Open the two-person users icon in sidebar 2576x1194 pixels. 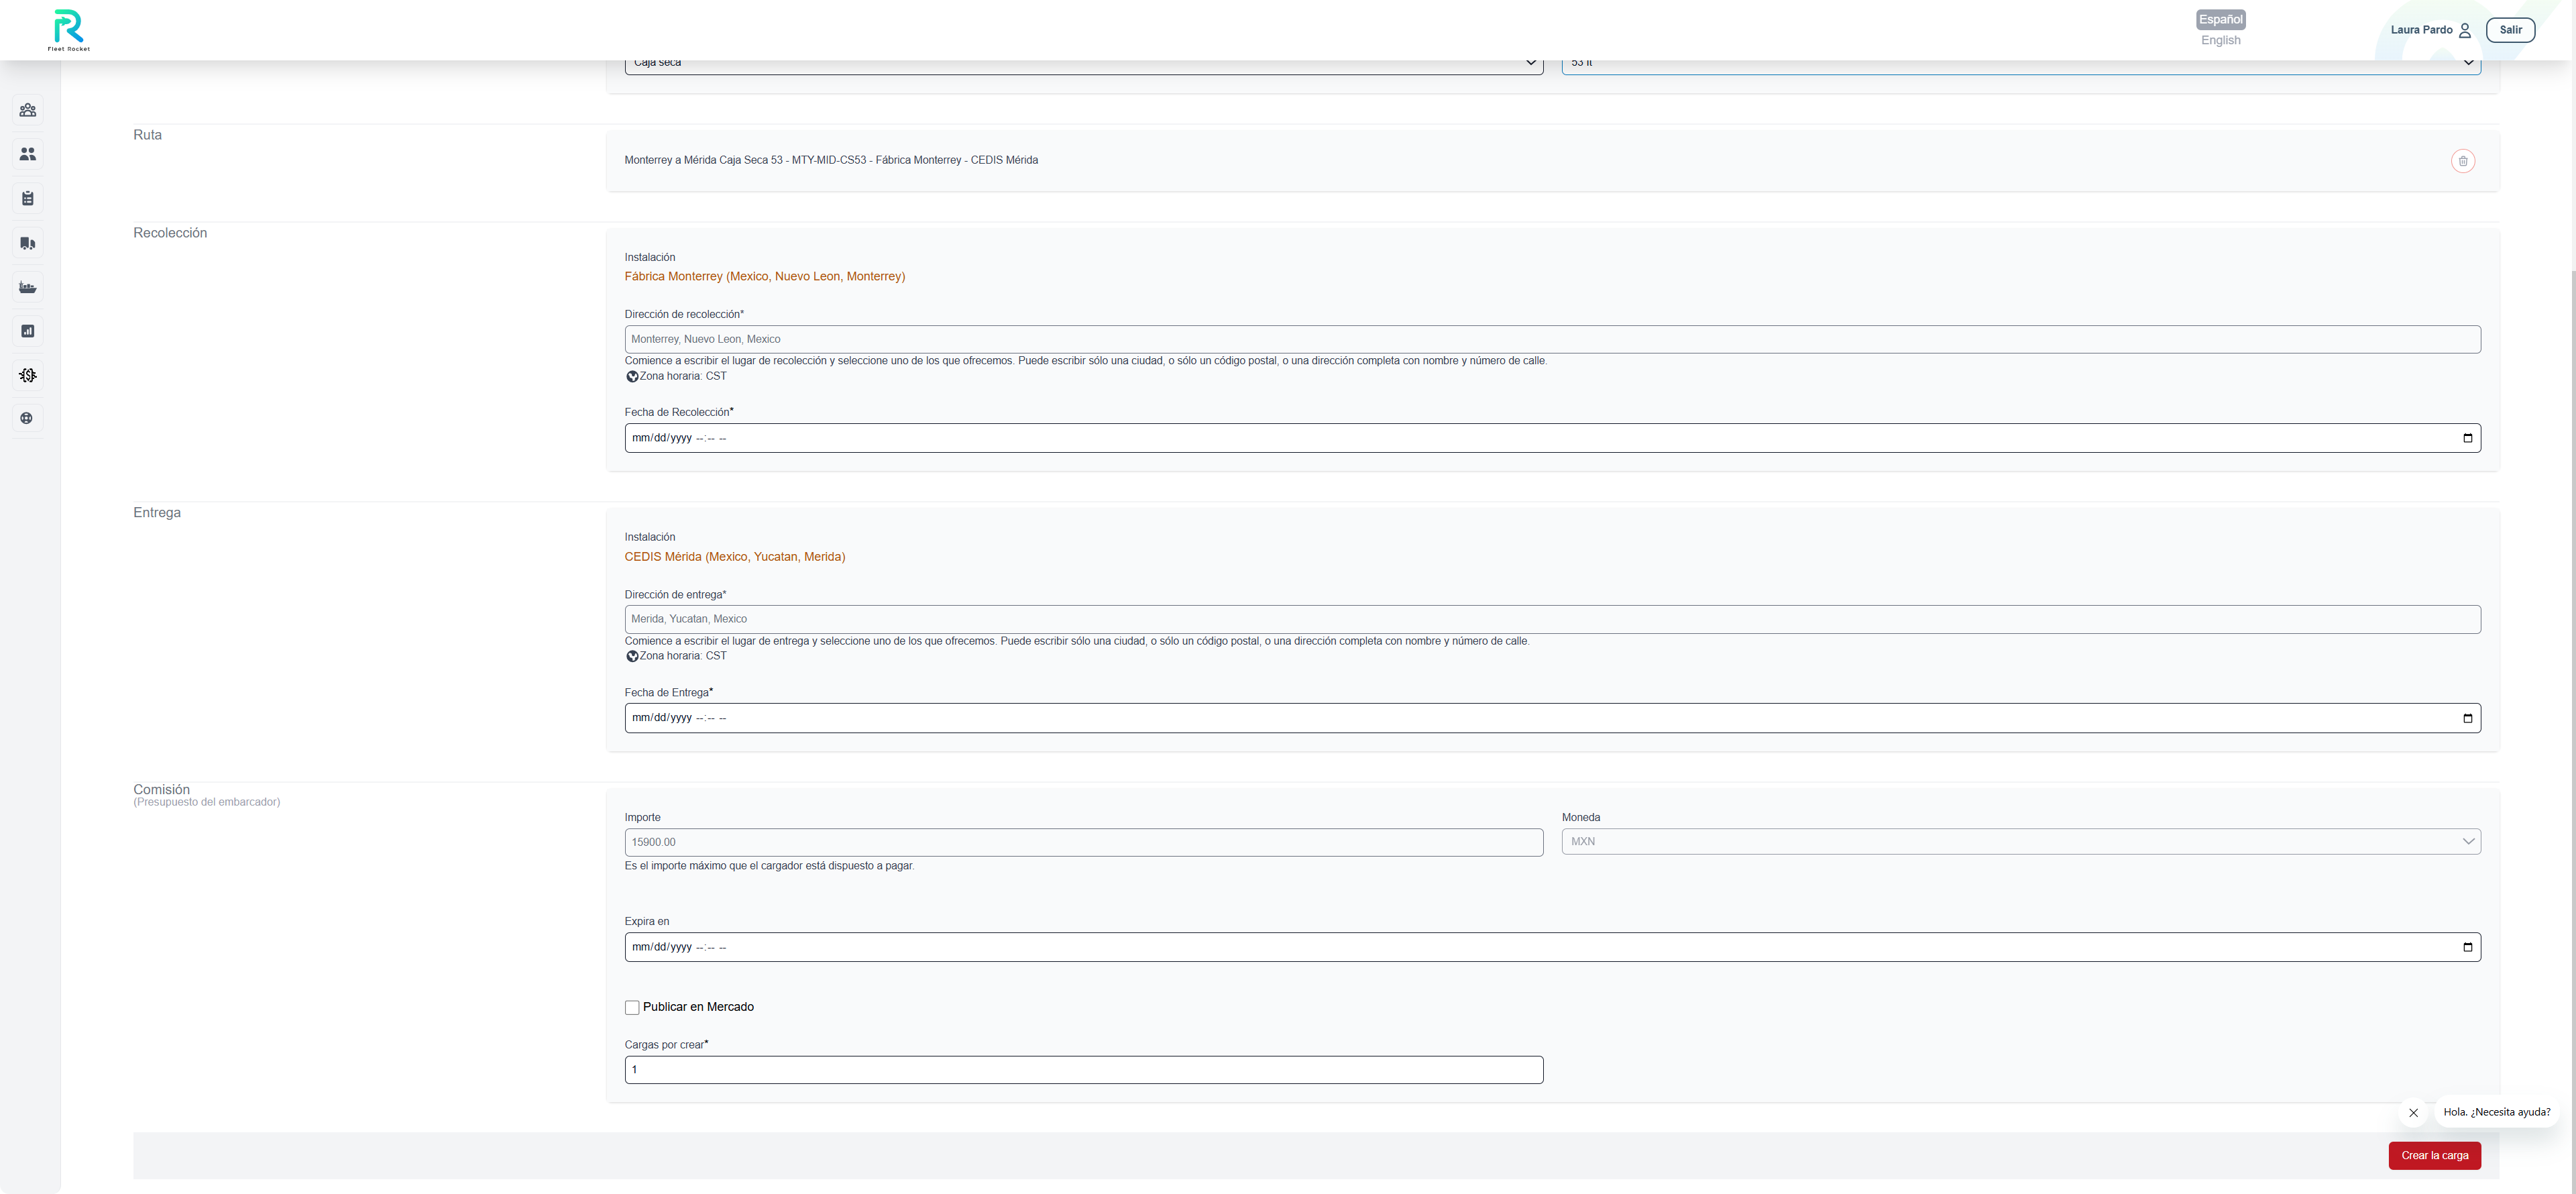click(28, 154)
